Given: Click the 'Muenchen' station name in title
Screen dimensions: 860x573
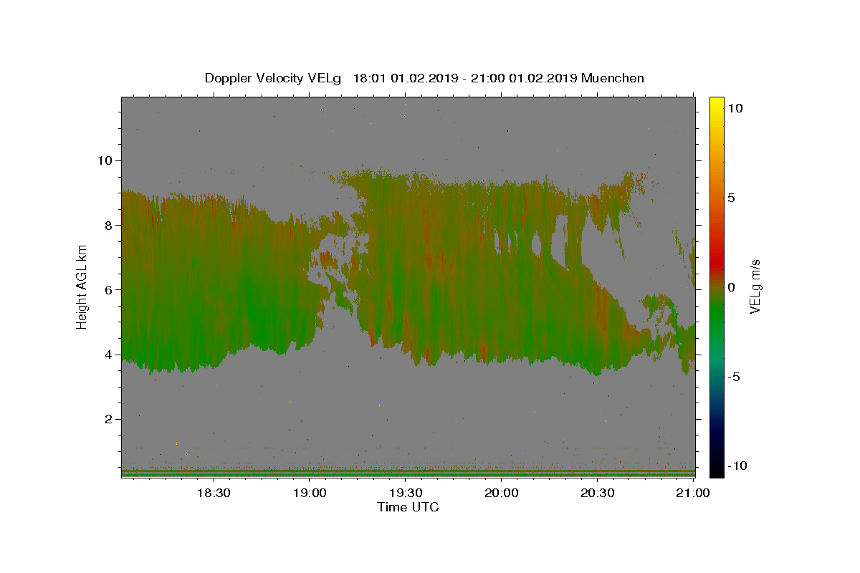Looking at the screenshot, I should click(x=613, y=78).
